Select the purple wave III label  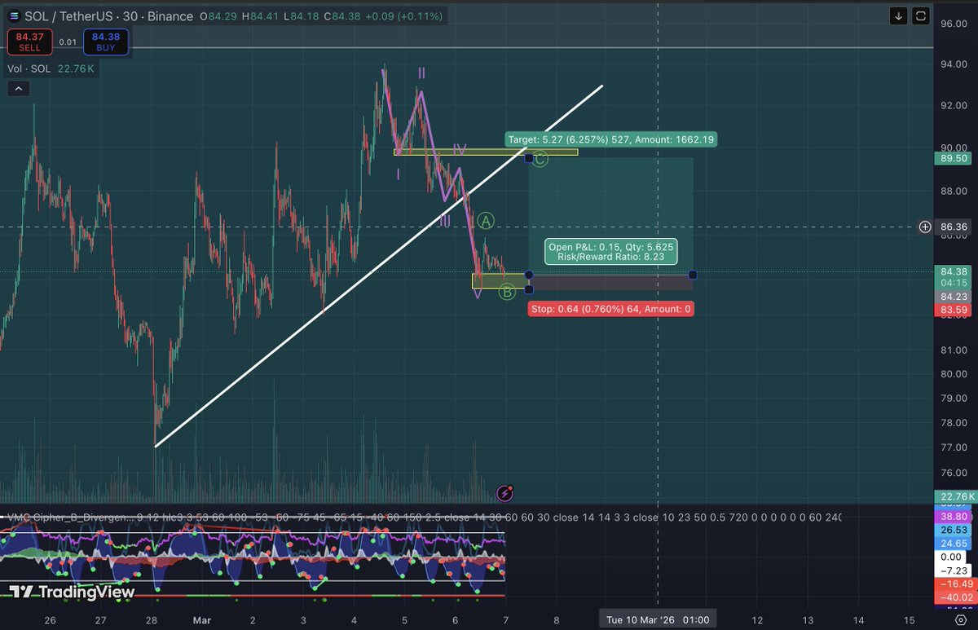444,222
